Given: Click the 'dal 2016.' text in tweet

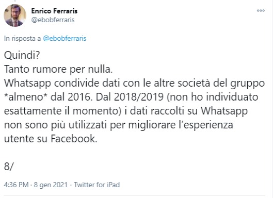Looking at the screenshot, I should pos(71,97).
